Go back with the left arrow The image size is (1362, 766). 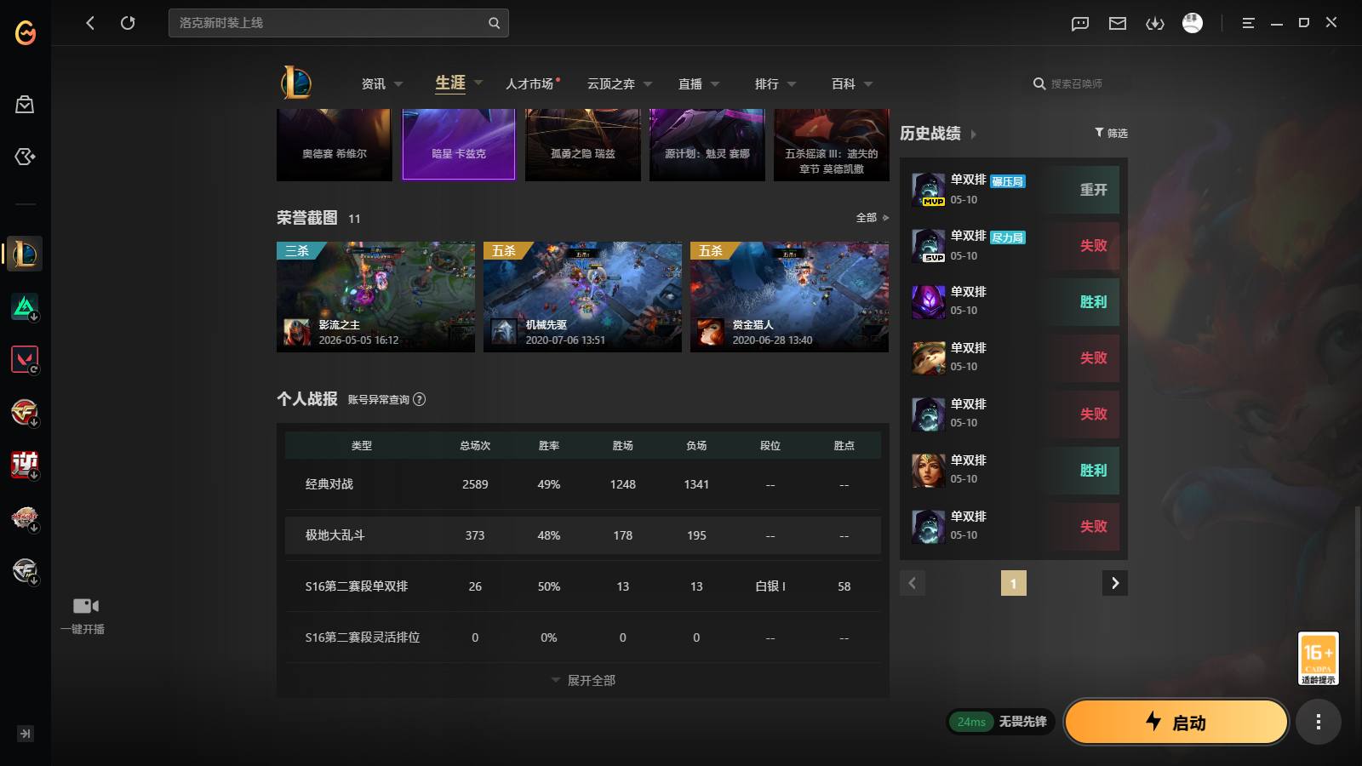tap(90, 23)
